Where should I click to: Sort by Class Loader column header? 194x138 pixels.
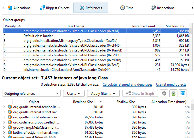tap(75, 26)
